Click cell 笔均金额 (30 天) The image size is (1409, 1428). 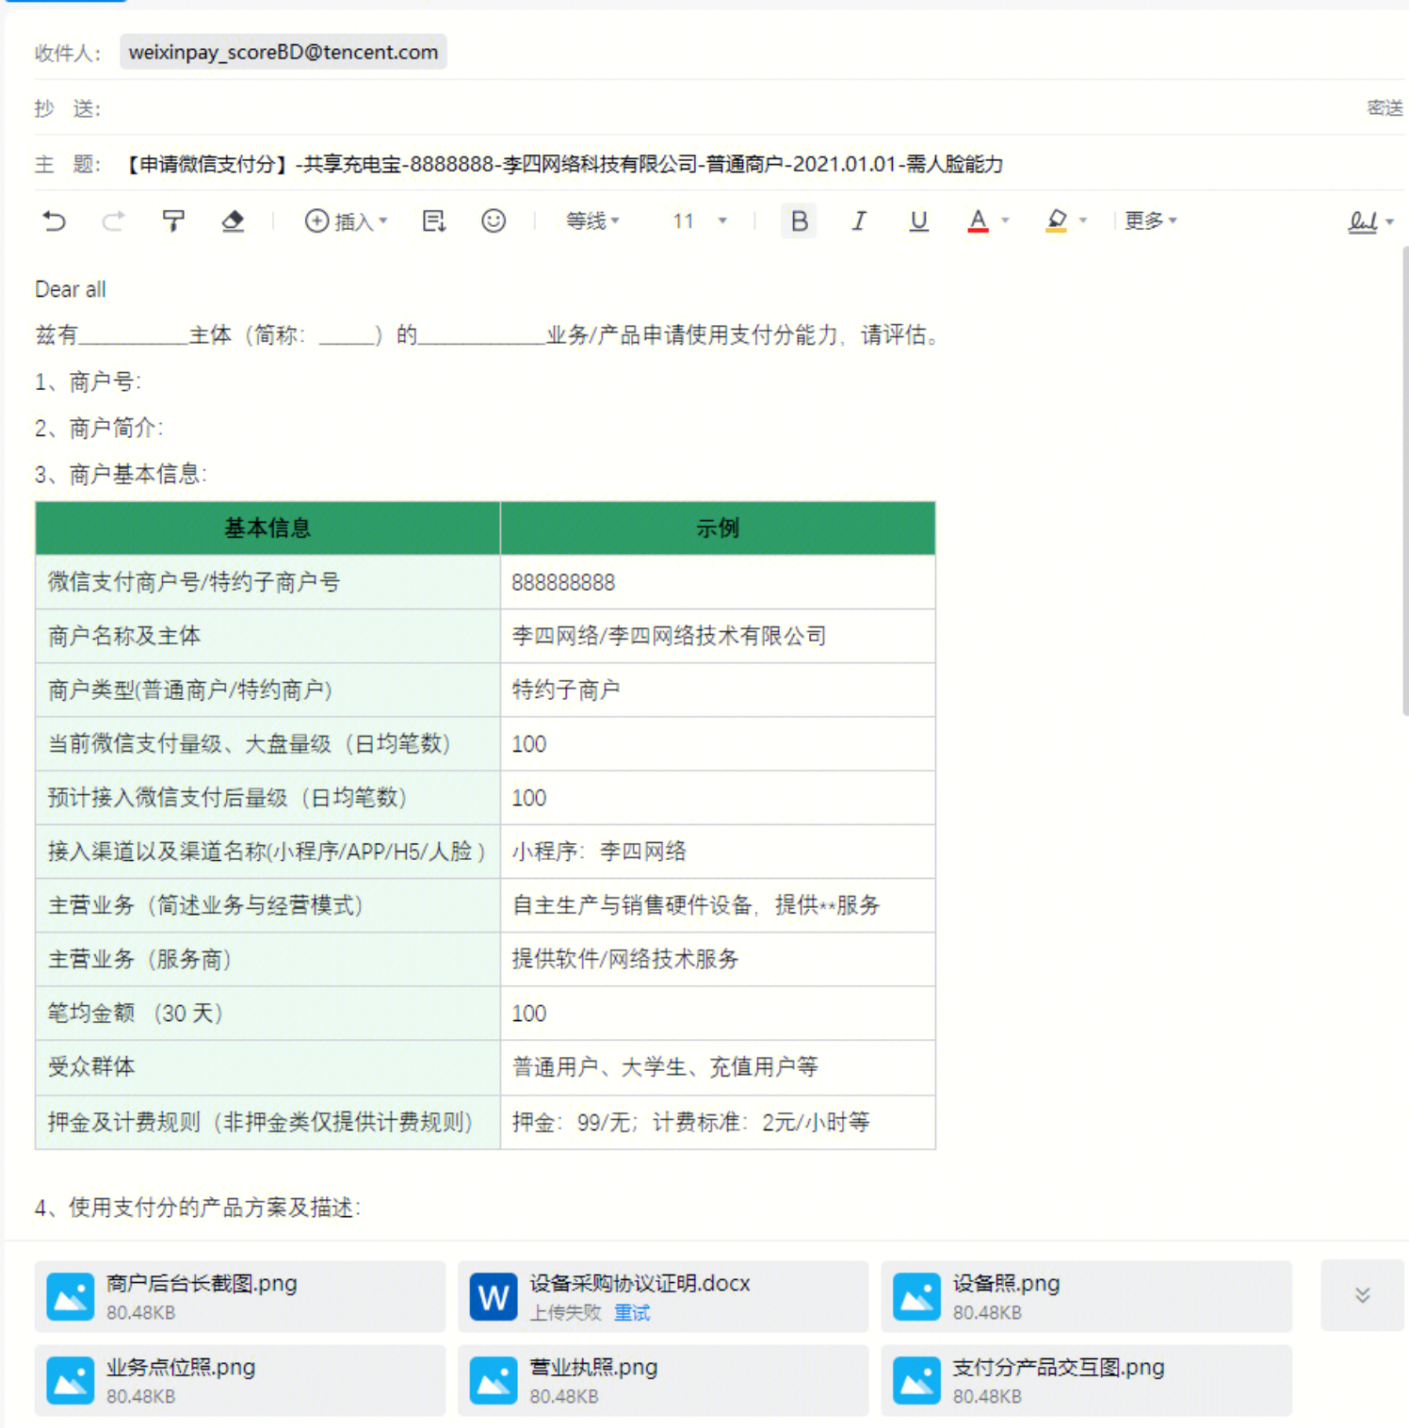[267, 1014]
